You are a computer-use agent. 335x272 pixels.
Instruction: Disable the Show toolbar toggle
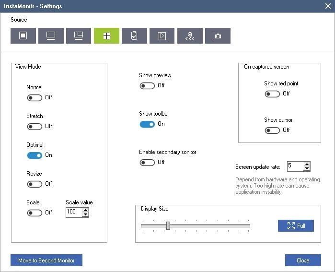click(x=147, y=124)
